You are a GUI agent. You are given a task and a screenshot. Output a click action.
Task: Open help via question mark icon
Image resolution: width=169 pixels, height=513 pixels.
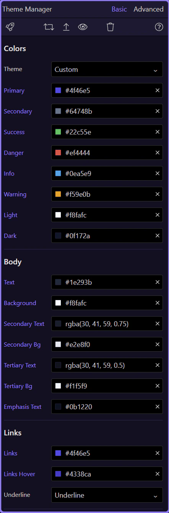point(159,27)
